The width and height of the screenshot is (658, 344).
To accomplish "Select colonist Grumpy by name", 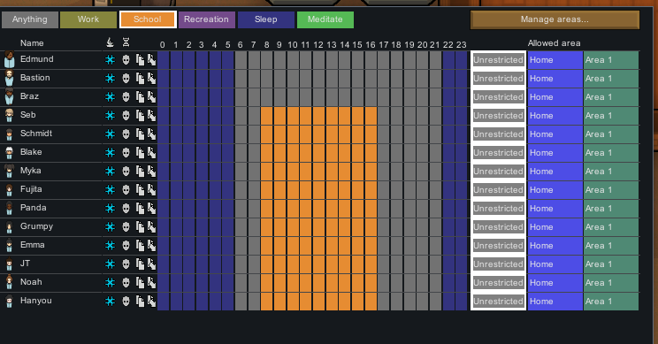I will click(36, 226).
